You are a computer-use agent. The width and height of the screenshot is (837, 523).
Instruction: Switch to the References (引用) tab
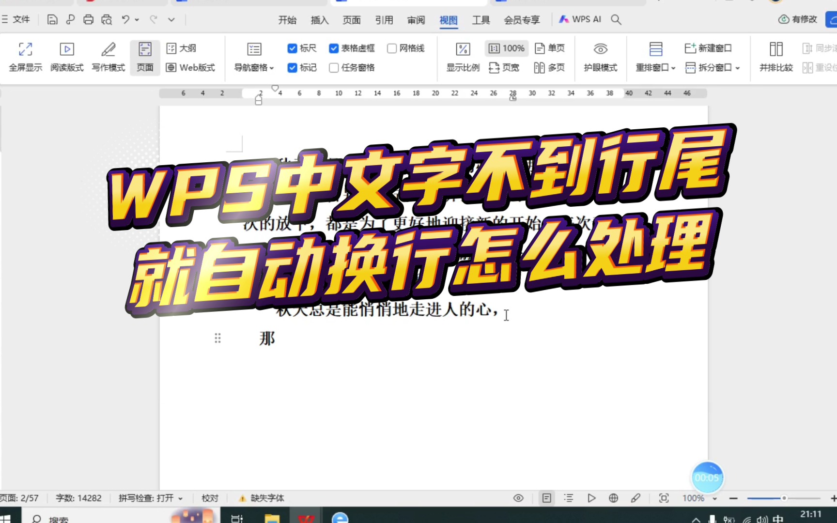coord(384,20)
